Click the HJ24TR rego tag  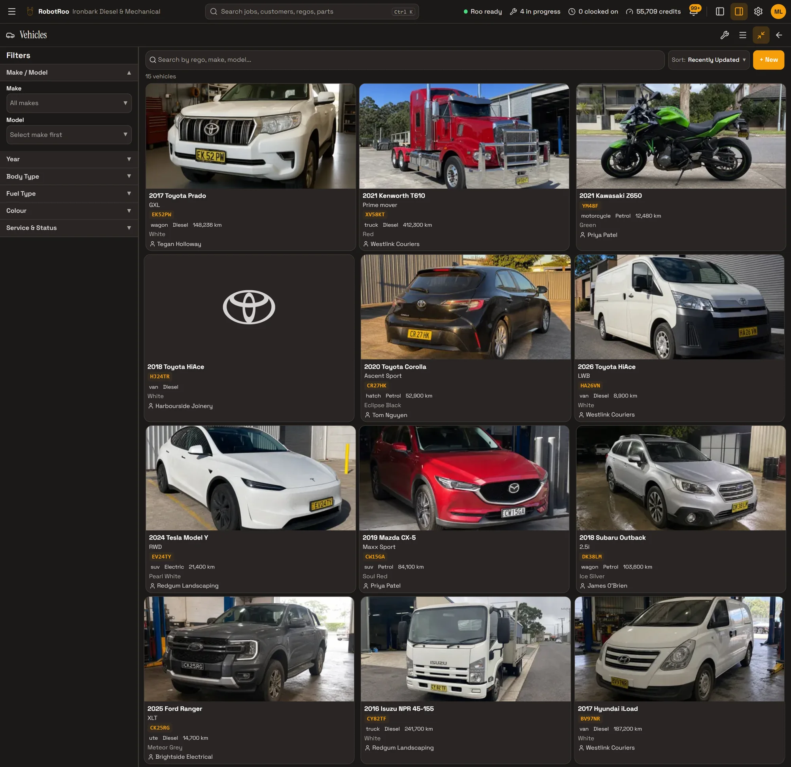[x=160, y=377]
